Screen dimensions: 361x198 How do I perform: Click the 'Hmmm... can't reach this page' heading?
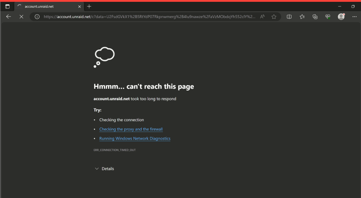(x=144, y=87)
